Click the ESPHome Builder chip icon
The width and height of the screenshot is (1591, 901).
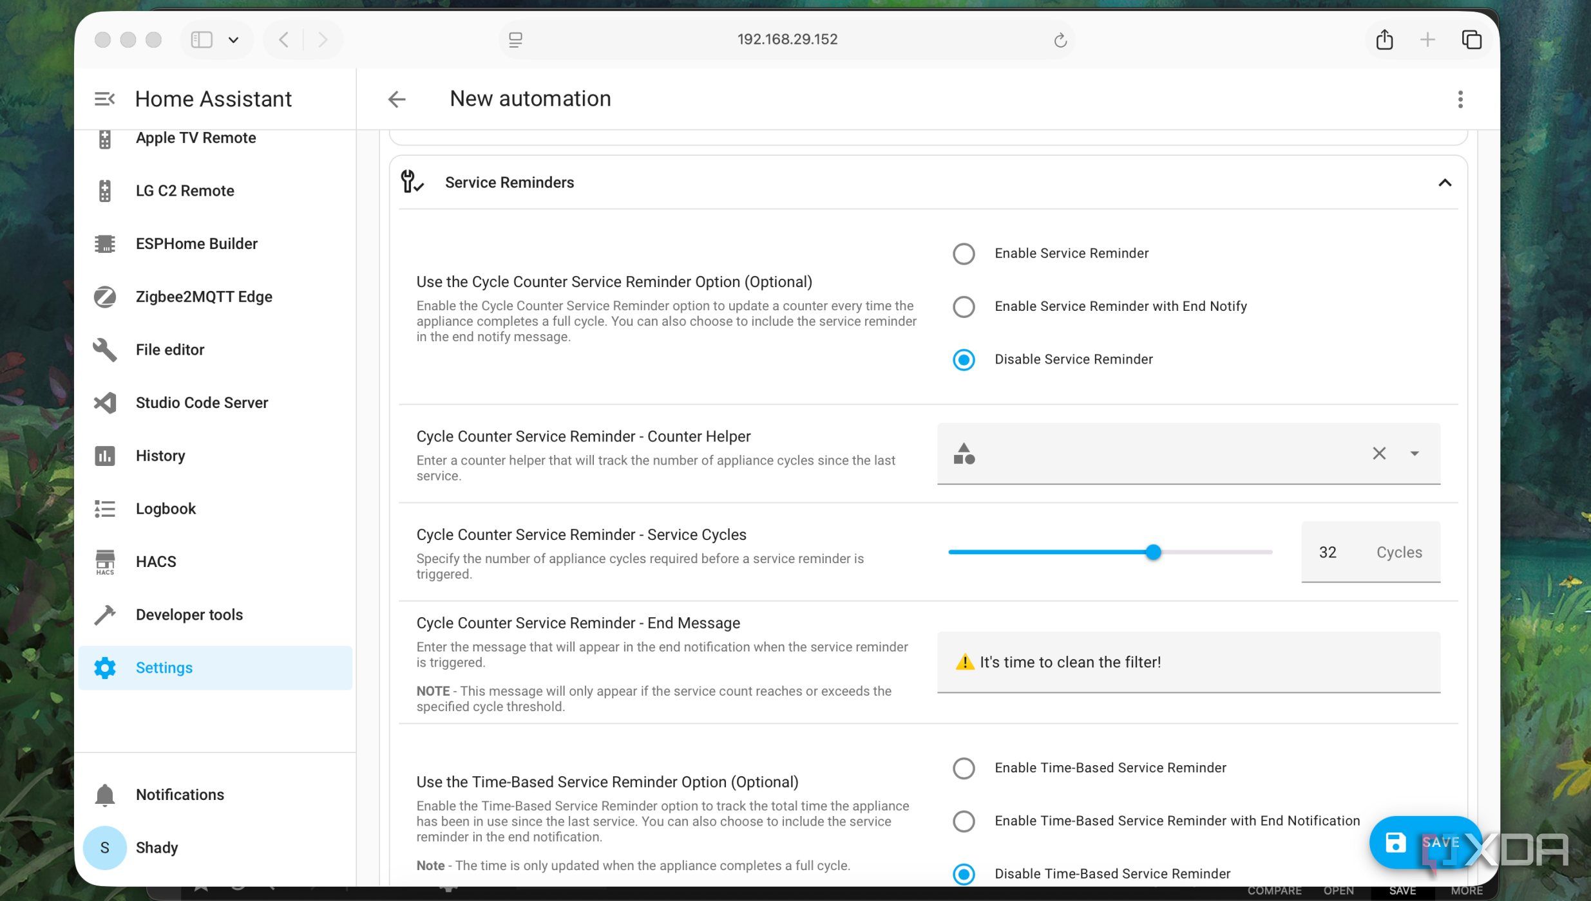(x=105, y=244)
